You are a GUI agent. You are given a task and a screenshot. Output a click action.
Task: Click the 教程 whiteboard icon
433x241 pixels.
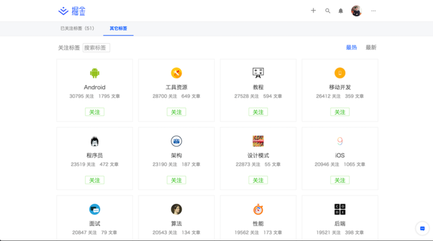click(258, 73)
